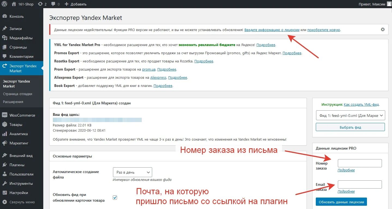Screen dimensions: 392x209
Task: Open Как создать YML-фид instruction link
Action: click(361, 104)
